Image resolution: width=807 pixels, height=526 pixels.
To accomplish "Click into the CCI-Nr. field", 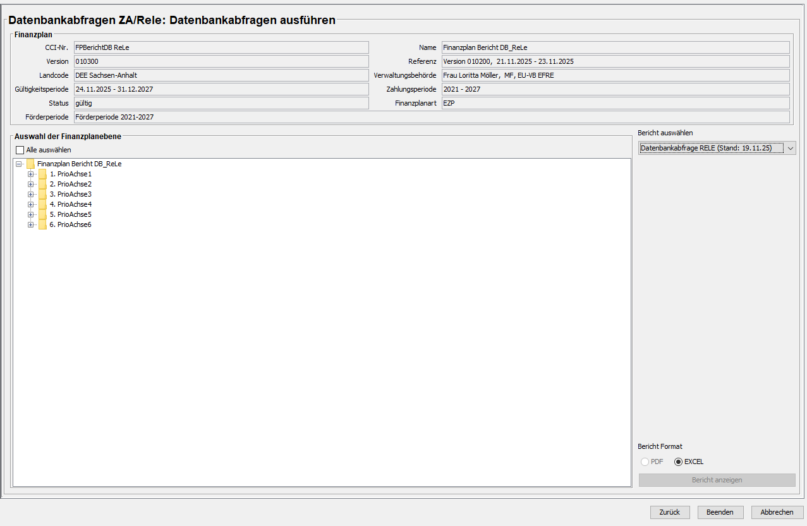I will pos(221,47).
